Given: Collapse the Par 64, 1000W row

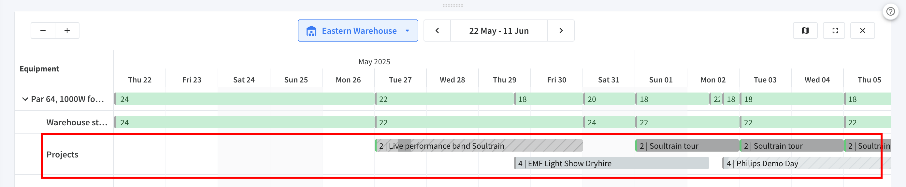Looking at the screenshot, I should click(x=25, y=99).
